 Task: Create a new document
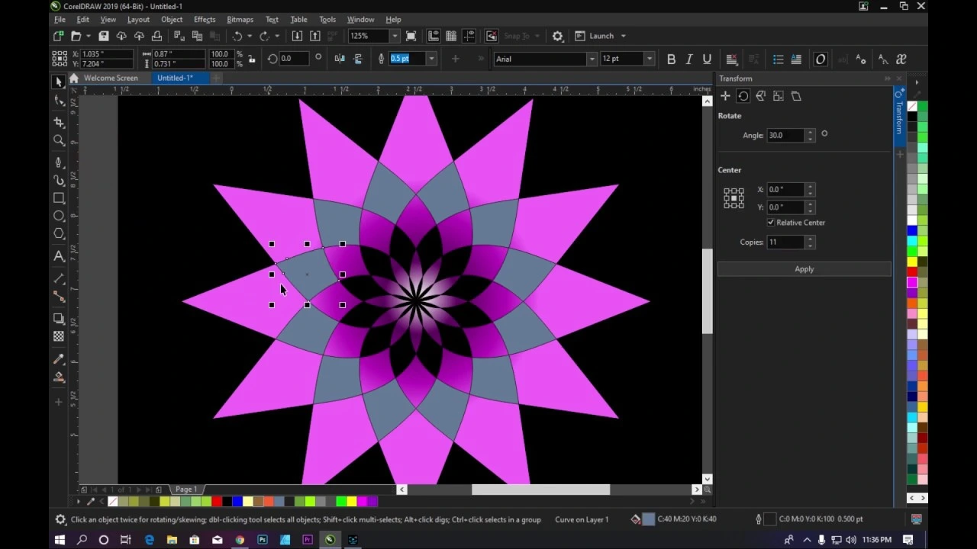[x=59, y=36]
